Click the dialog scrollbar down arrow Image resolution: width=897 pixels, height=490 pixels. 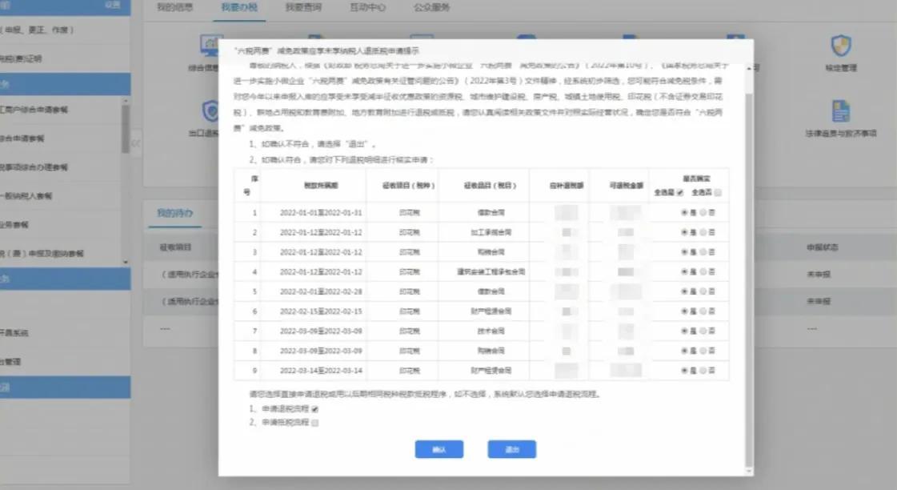pyautogui.click(x=749, y=472)
